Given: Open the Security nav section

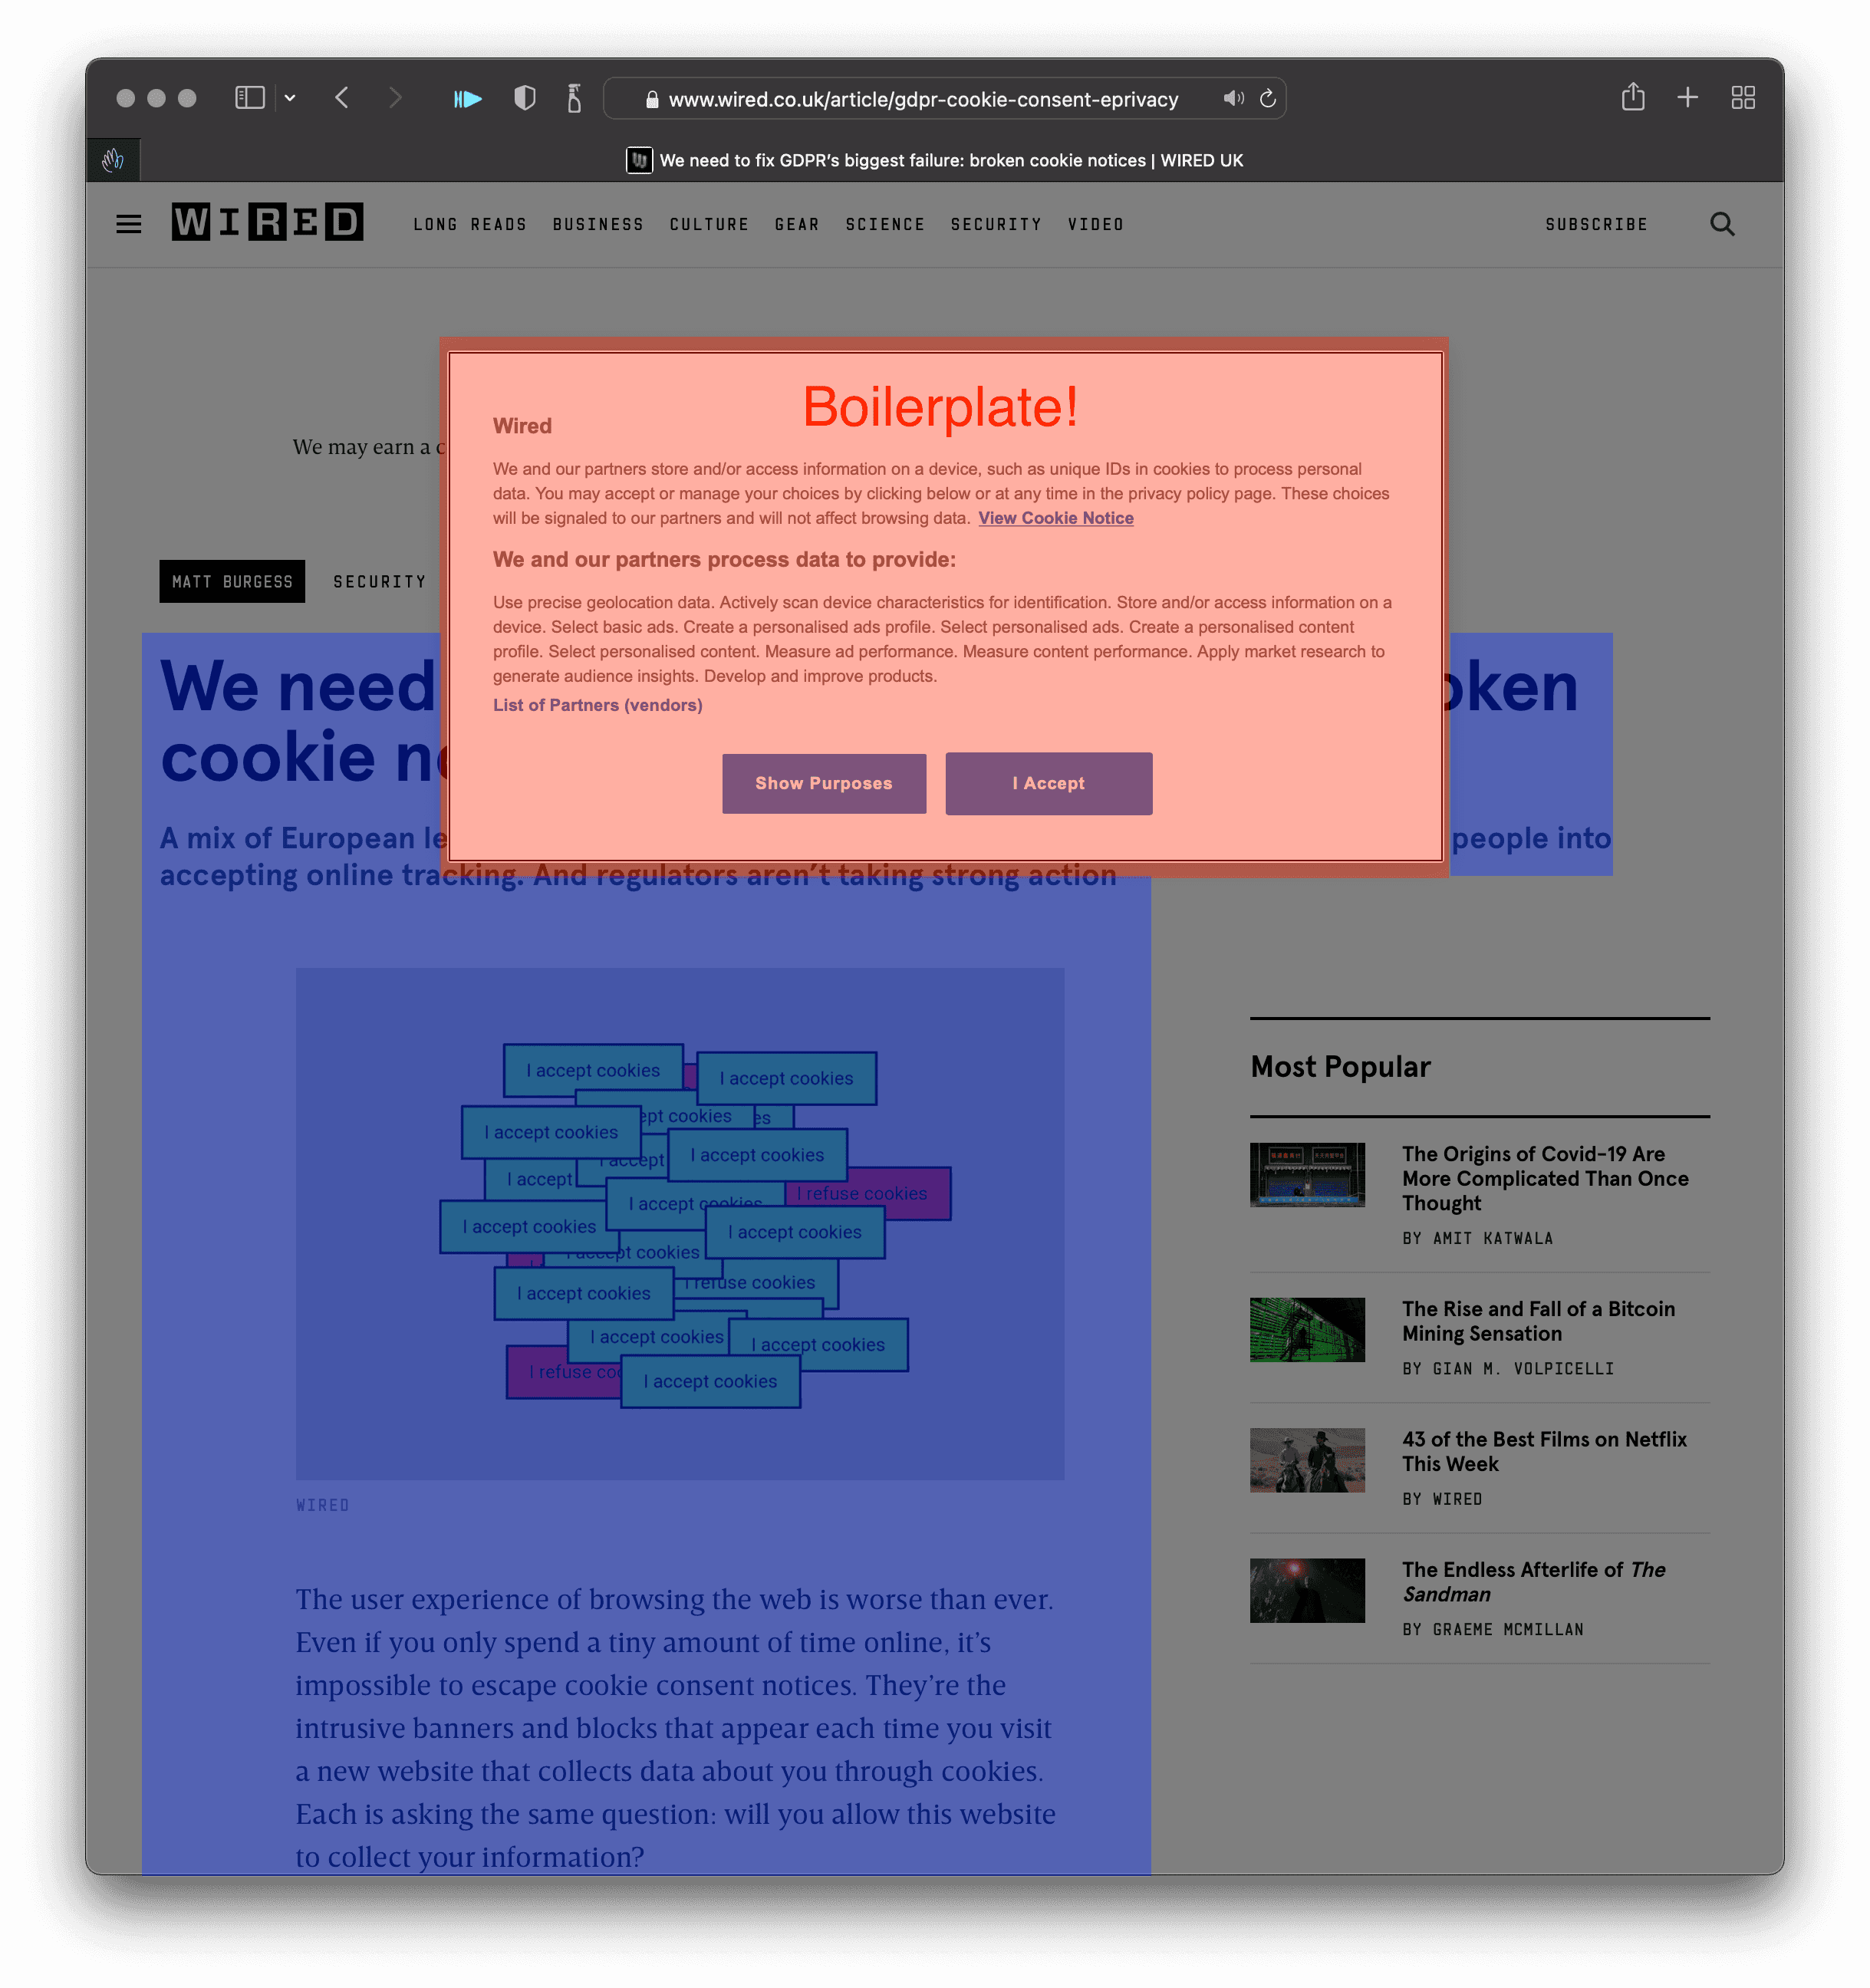Looking at the screenshot, I should 996,224.
